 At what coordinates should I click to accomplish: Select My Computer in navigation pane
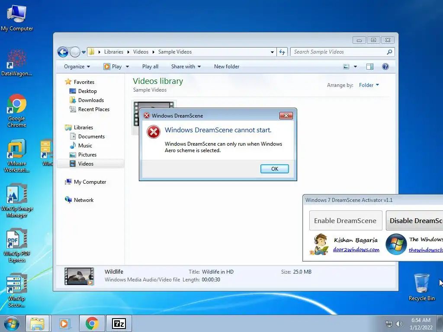click(x=90, y=182)
